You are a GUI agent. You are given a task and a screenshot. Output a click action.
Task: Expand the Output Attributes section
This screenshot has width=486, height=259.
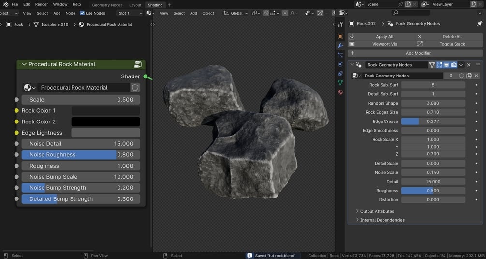(377, 211)
